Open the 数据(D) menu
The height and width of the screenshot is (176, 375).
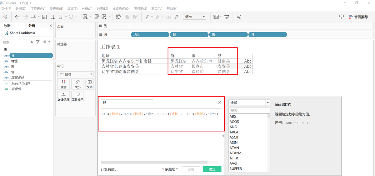click(x=21, y=8)
